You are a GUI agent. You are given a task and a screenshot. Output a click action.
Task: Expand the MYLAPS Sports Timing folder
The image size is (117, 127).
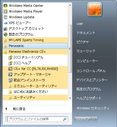pyautogui.click(x=35, y=40)
